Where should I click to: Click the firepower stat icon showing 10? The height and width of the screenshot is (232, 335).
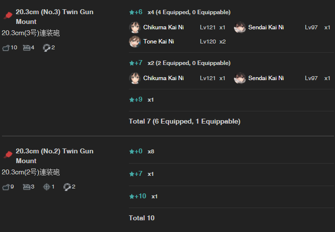pyautogui.click(x=6, y=48)
